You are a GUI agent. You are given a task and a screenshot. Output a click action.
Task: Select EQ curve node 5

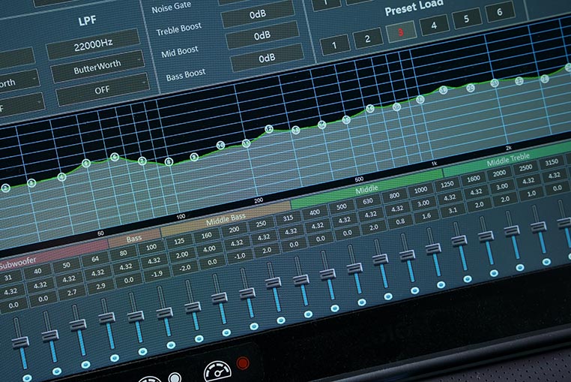tap(86, 163)
